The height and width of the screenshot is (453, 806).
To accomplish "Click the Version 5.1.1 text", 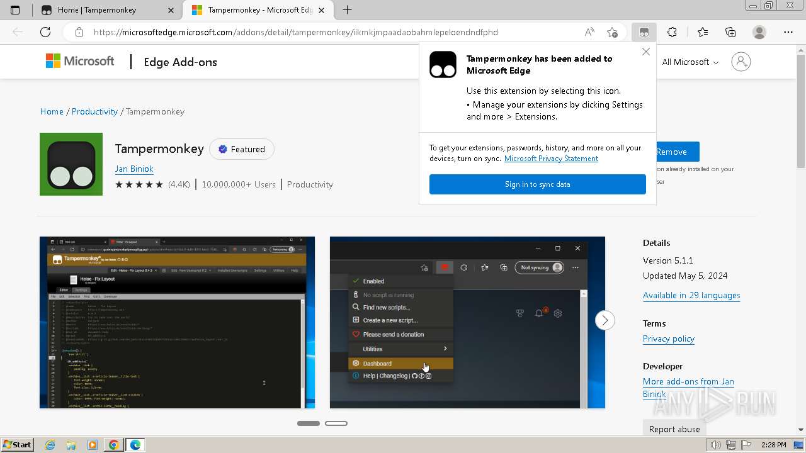I will (668, 260).
